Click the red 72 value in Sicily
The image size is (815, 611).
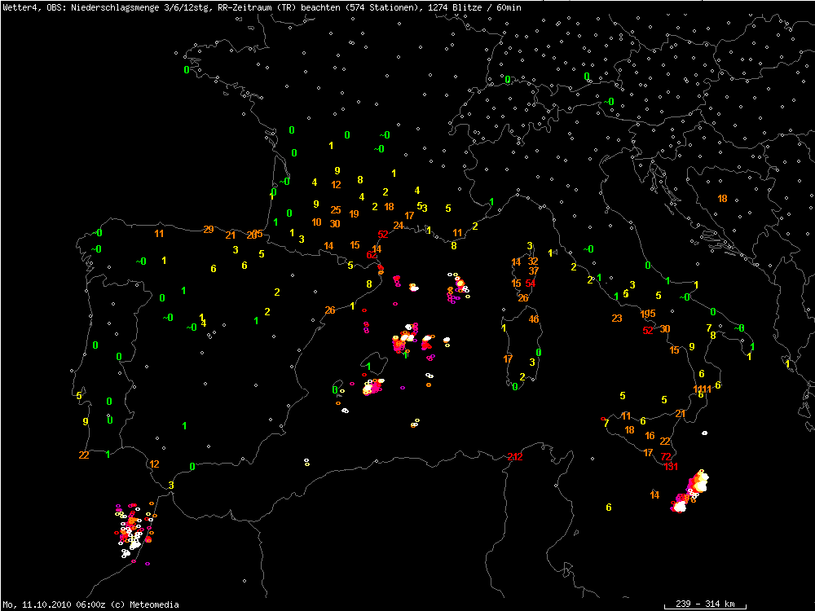point(666,457)
